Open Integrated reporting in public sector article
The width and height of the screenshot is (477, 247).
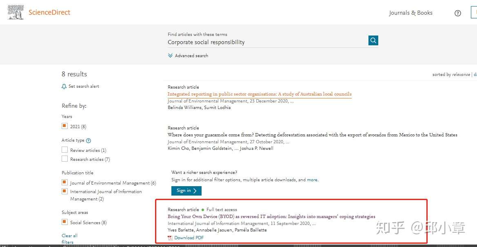(x=260, y=94)
